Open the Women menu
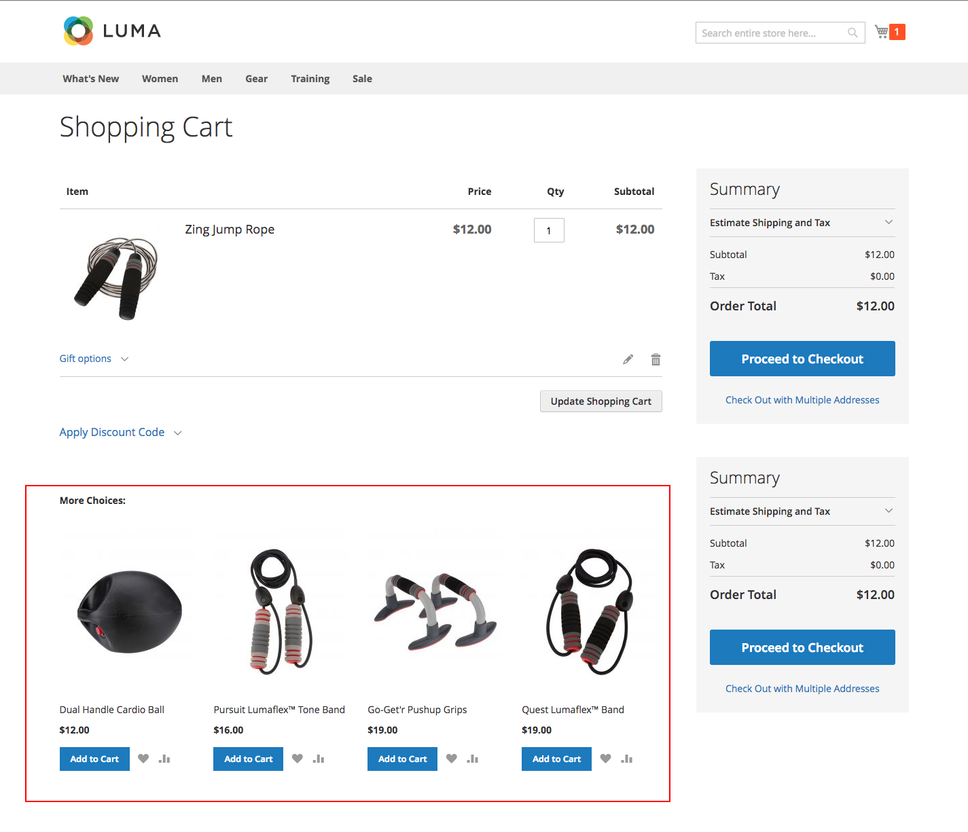The height and width of the screenshot is (832, 968). pos(159,78)
